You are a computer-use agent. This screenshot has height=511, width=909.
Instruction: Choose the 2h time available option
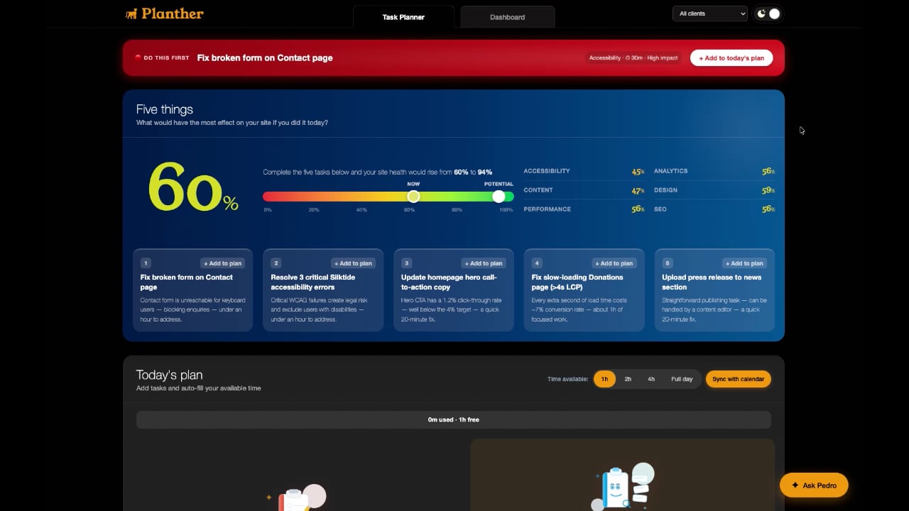[628, 379]
